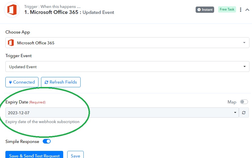Click the Microsoft Office 365 logo in header
The width and height of the screenshot is (252, 158).
click(x=12, y=10)
